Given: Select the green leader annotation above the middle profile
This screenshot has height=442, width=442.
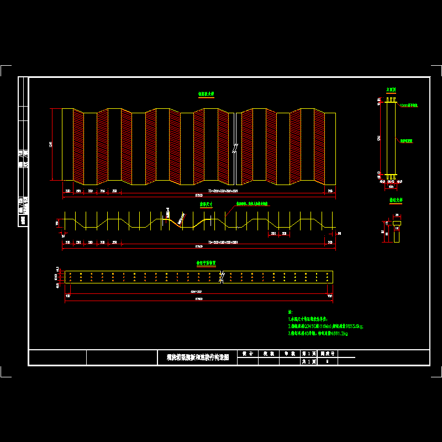Looking at the screenshot, I should pos(252,204).
